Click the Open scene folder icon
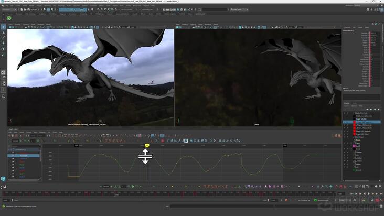This screenshot has width=384, height=216. tap(25, 9)
